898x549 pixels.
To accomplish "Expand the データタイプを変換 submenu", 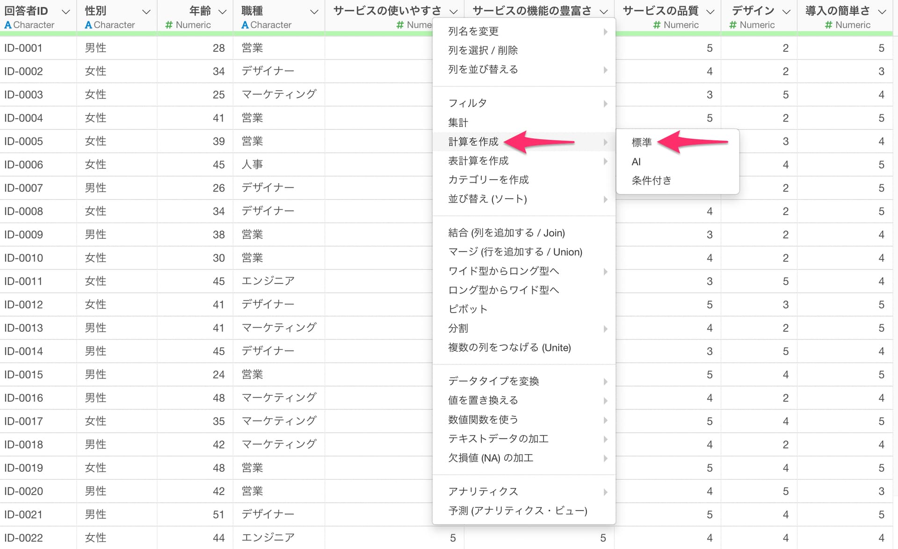I will 493,381.
